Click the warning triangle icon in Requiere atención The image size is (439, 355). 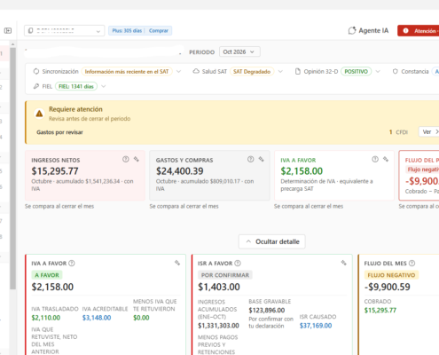pyautogui.click(x=39, y=114)
